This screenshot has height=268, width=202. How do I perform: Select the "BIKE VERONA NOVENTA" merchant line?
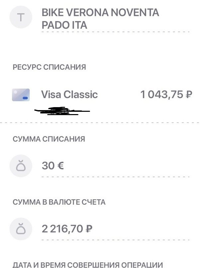(100, 13)
